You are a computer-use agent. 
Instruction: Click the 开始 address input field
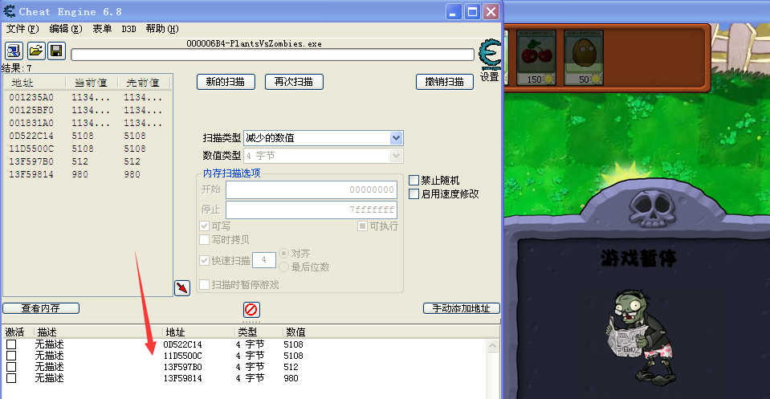(312, 190)
